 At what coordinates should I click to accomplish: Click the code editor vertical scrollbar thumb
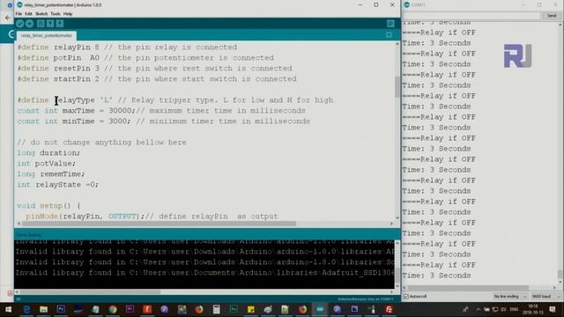click(397, 86)
